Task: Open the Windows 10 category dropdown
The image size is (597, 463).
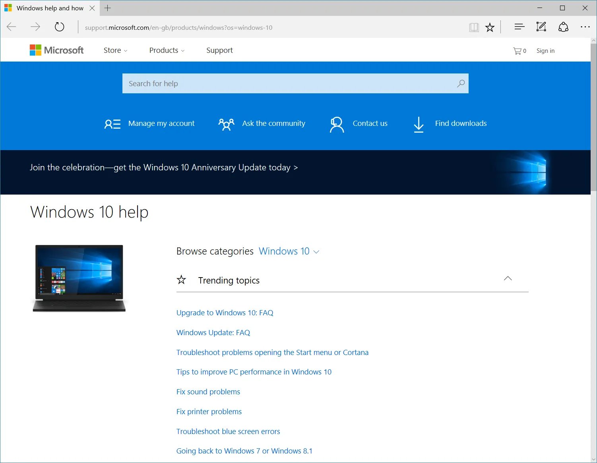Action: coord(289,251)
